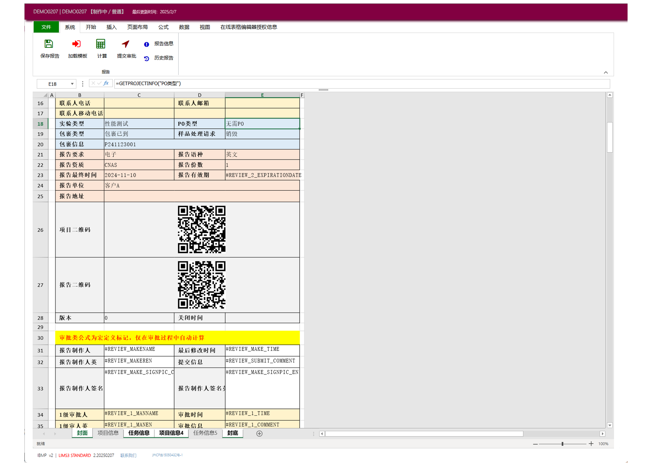Click the Submit for Approval (提交审批) icon
652x466 pixels.
tap(126, 44)
